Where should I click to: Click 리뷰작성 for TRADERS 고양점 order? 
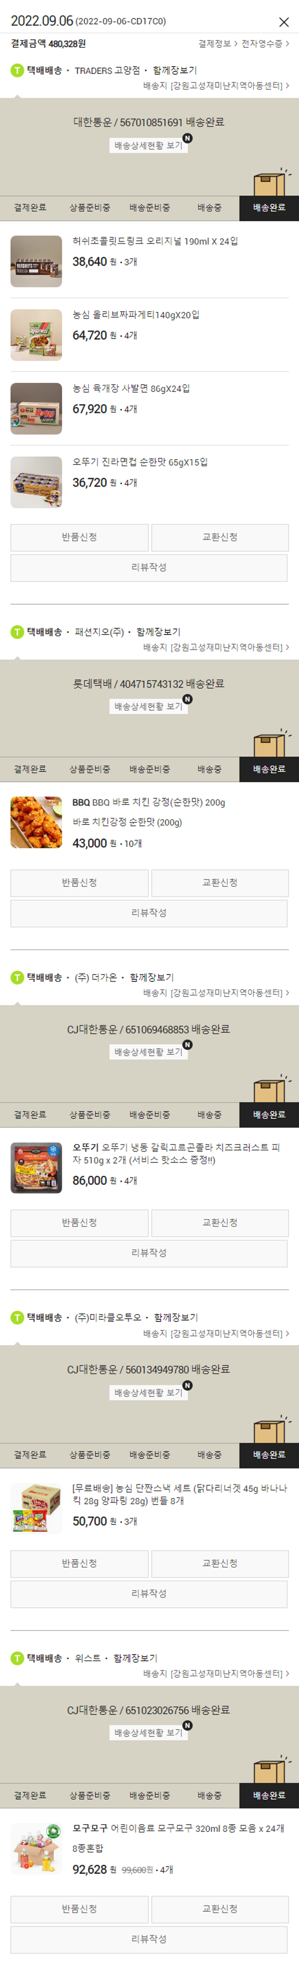click(149, 568)
